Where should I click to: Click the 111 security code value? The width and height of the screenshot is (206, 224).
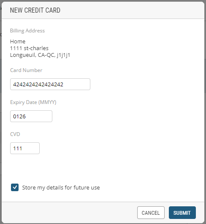tap(17, 149)
